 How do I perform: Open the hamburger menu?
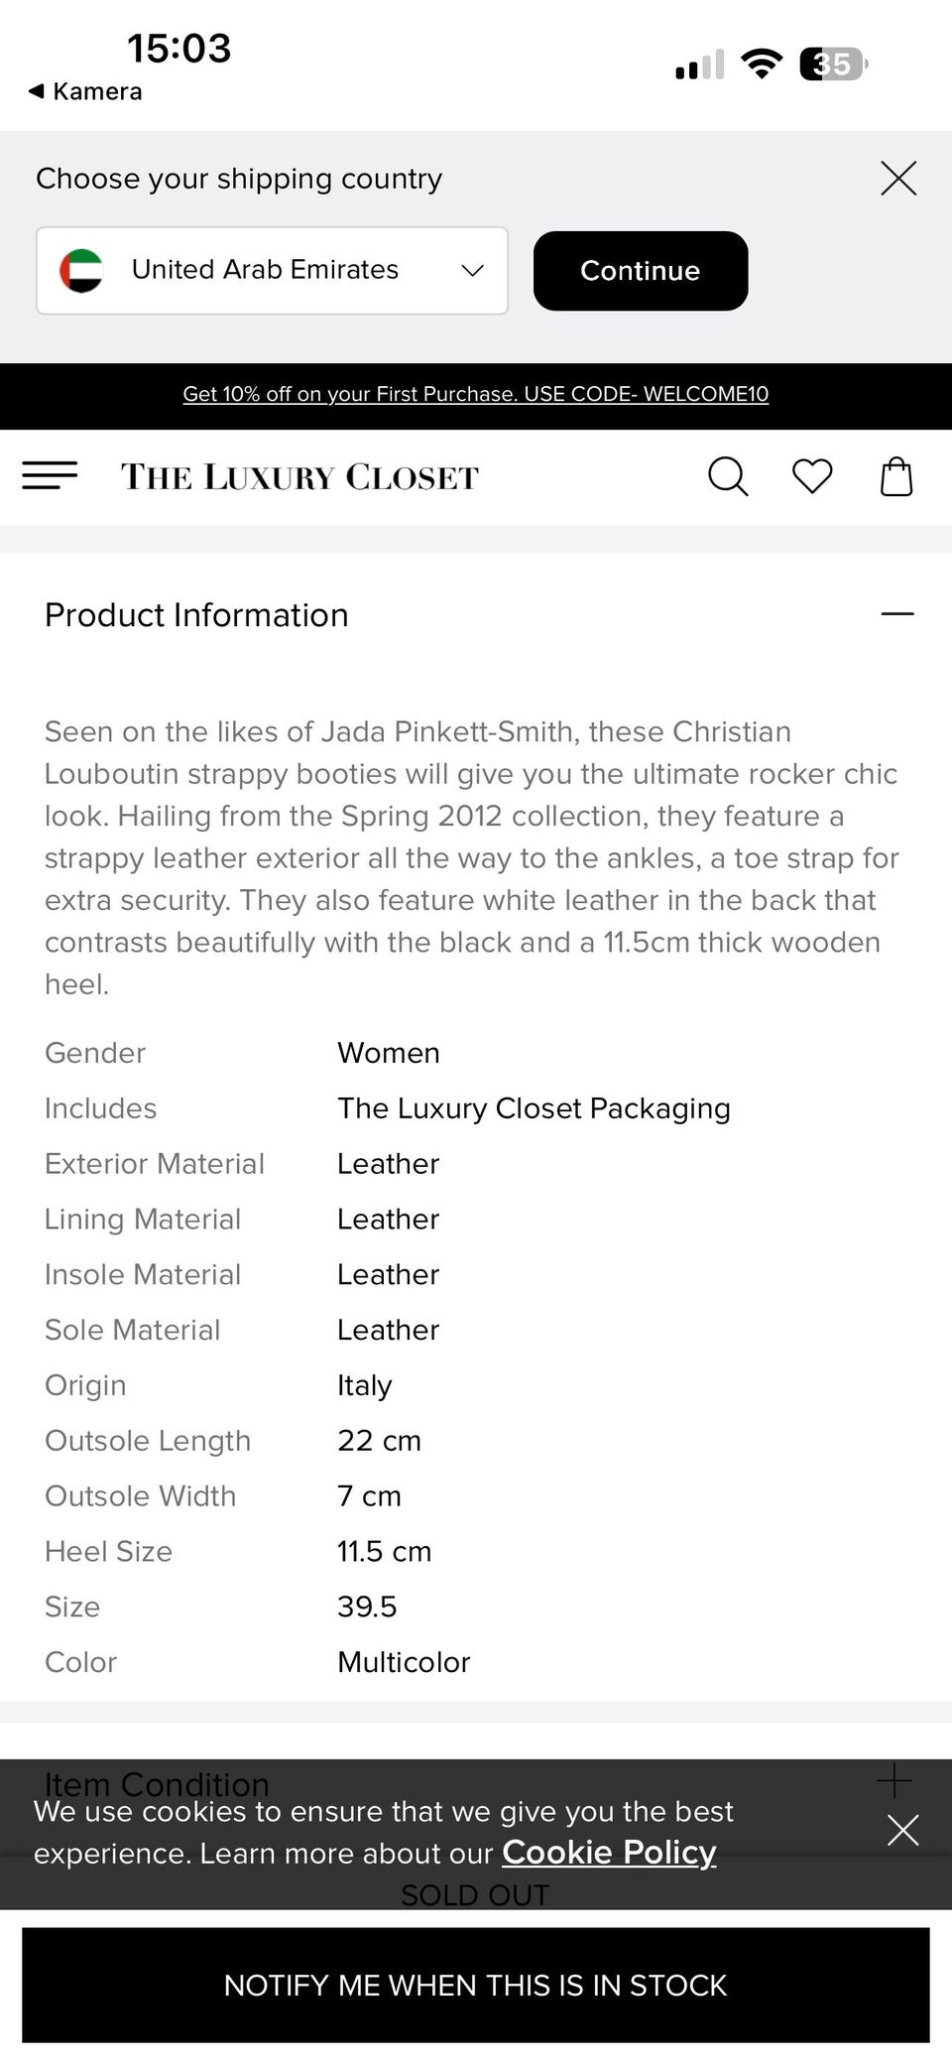(50, 475)
